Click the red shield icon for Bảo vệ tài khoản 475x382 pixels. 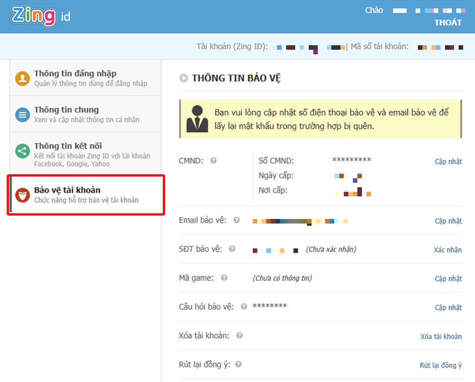tap(22, 195)
